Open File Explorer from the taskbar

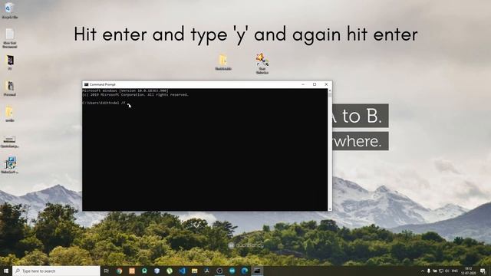[x=194, y=271]
